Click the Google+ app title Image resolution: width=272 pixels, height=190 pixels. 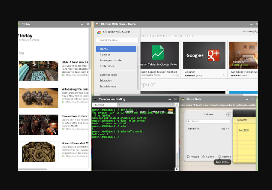(x=190, y=72)
